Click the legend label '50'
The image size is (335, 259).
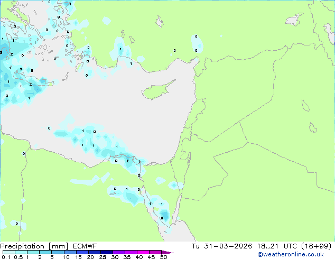point(163,257)
